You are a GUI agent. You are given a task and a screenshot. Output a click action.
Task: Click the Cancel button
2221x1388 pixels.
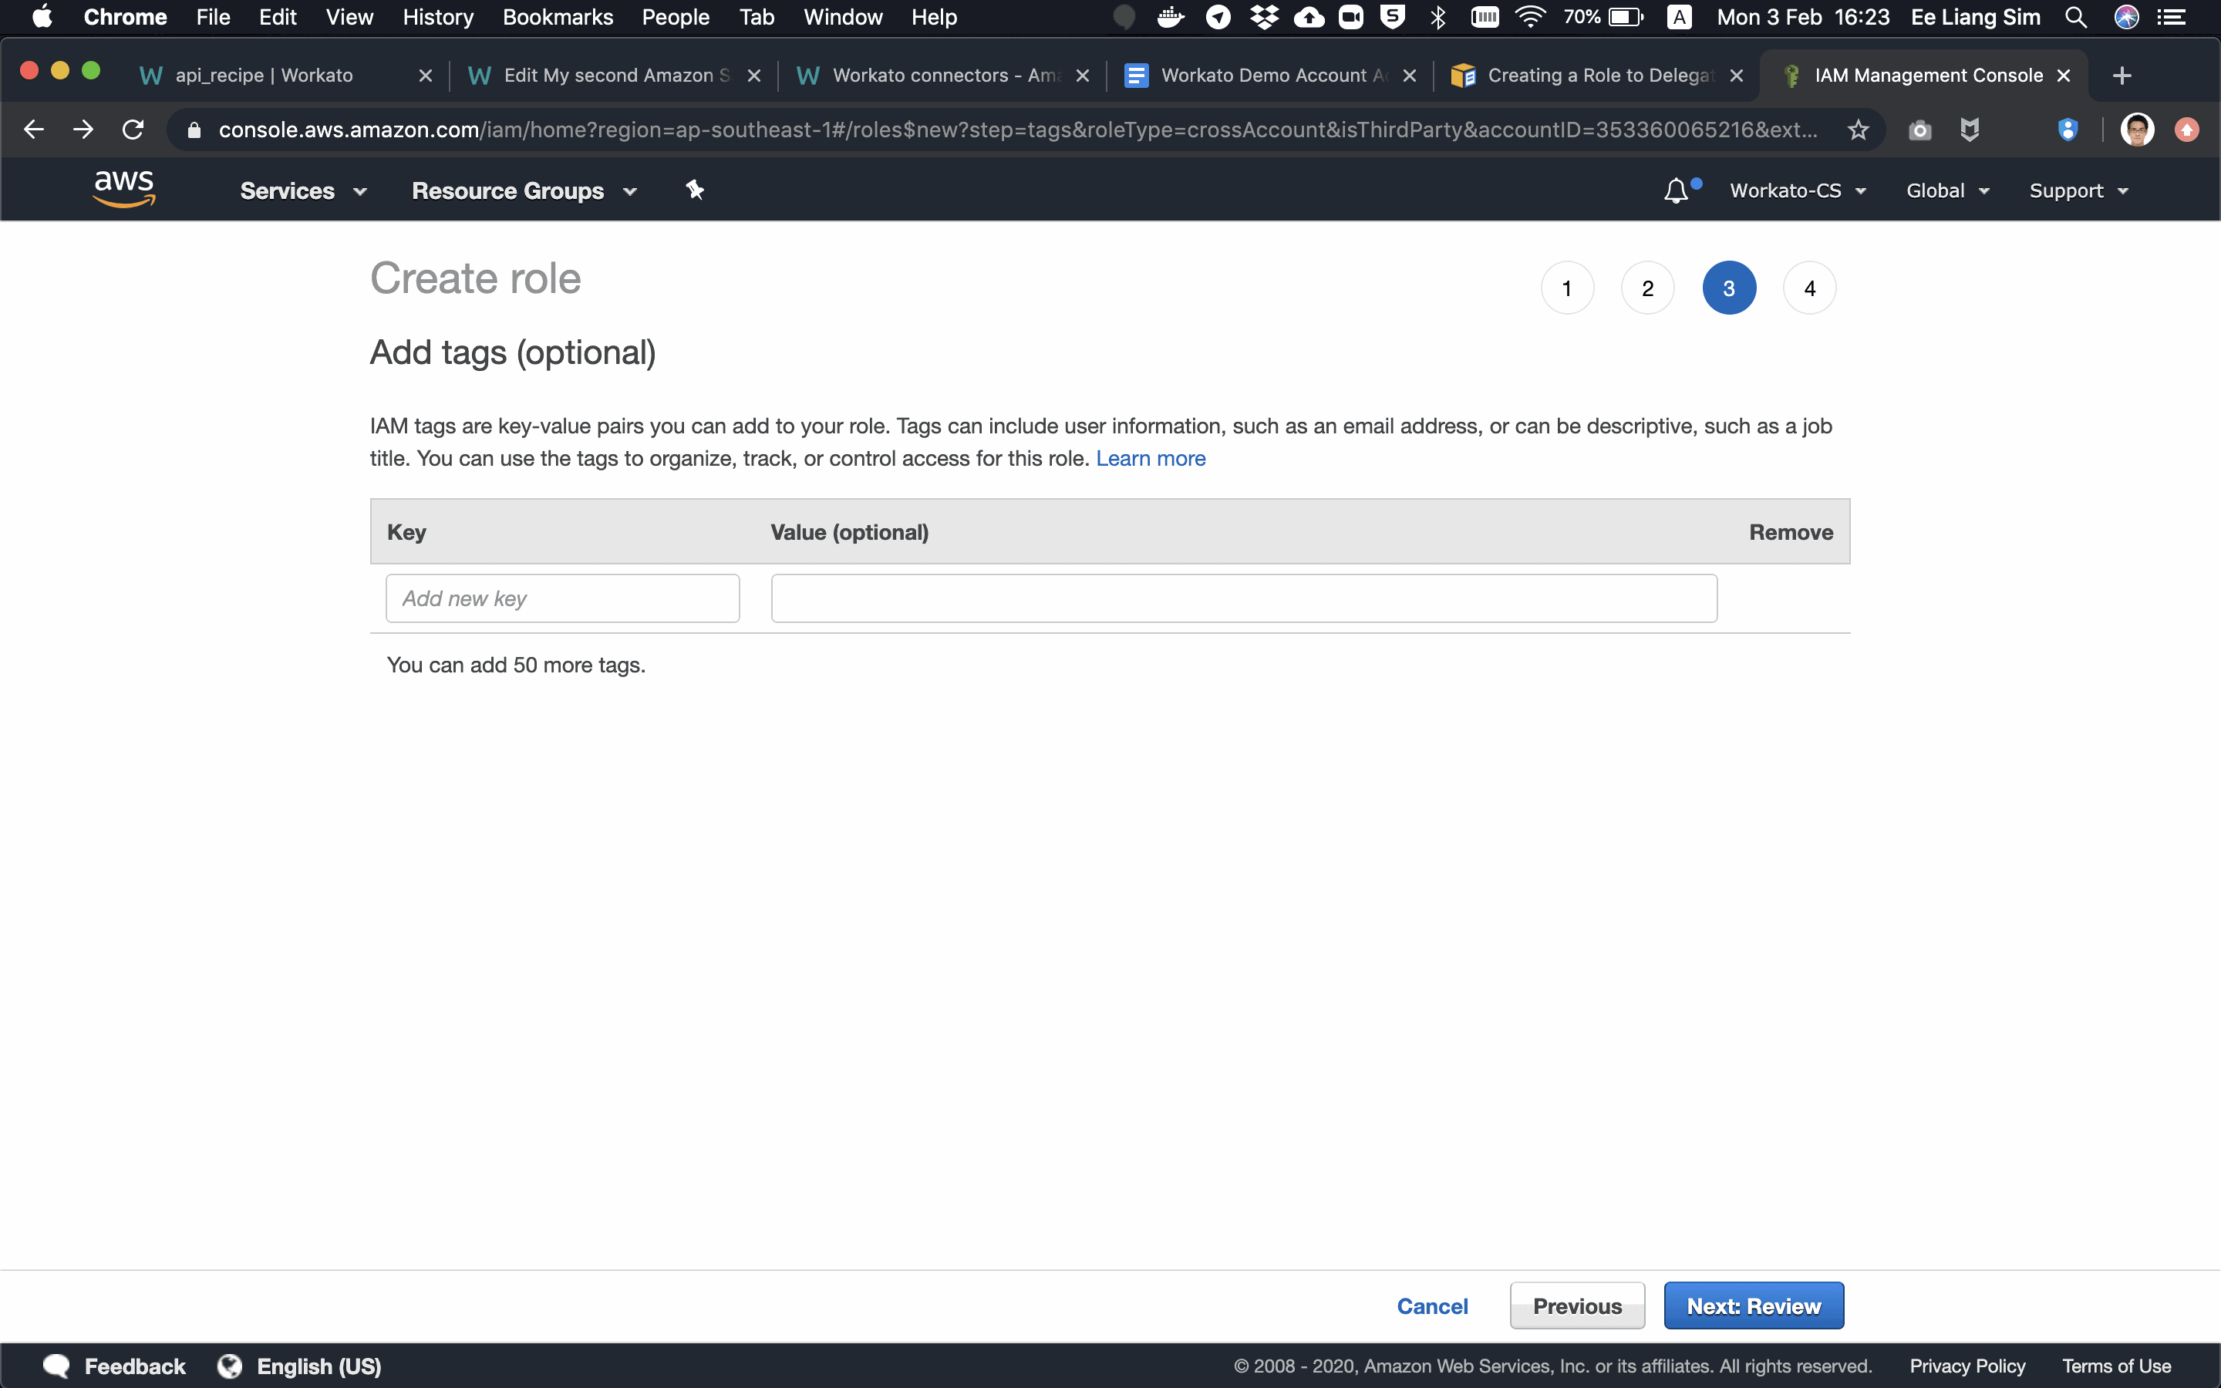pos(1431,1306)
